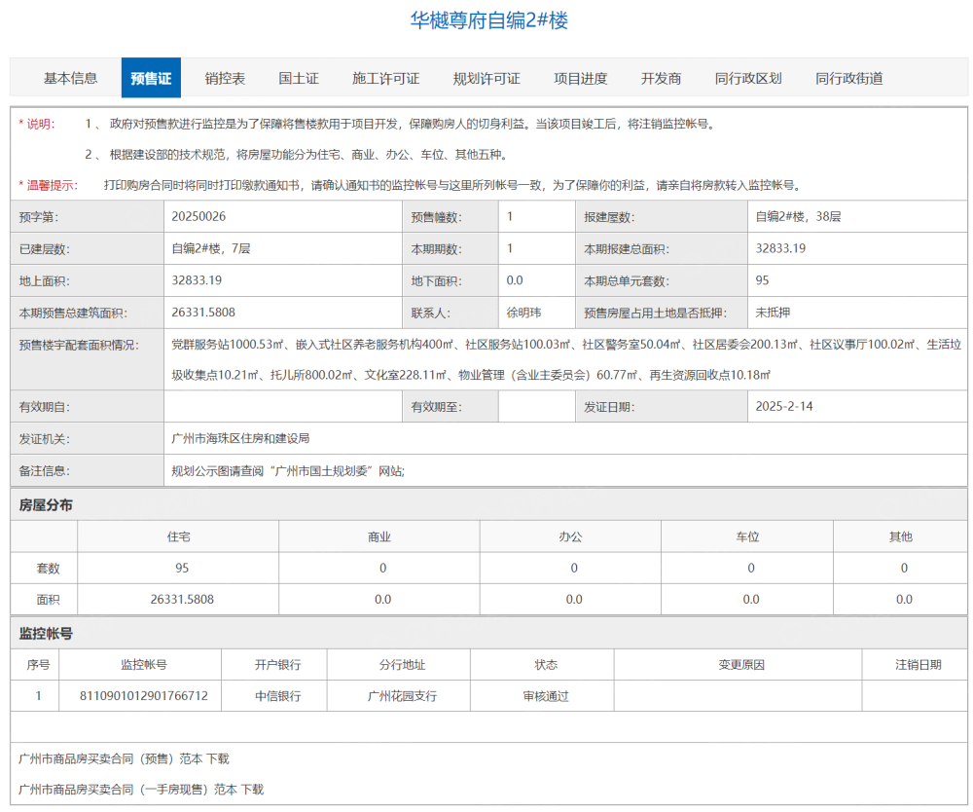Click the 有效期至 field label
This screenshot has width=973, height=812.
point(436,407)
